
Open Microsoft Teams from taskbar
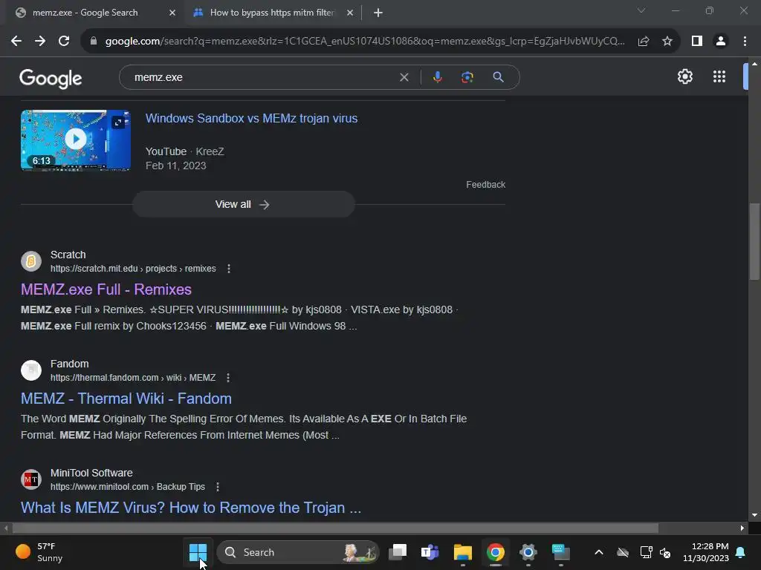point(430,552)
